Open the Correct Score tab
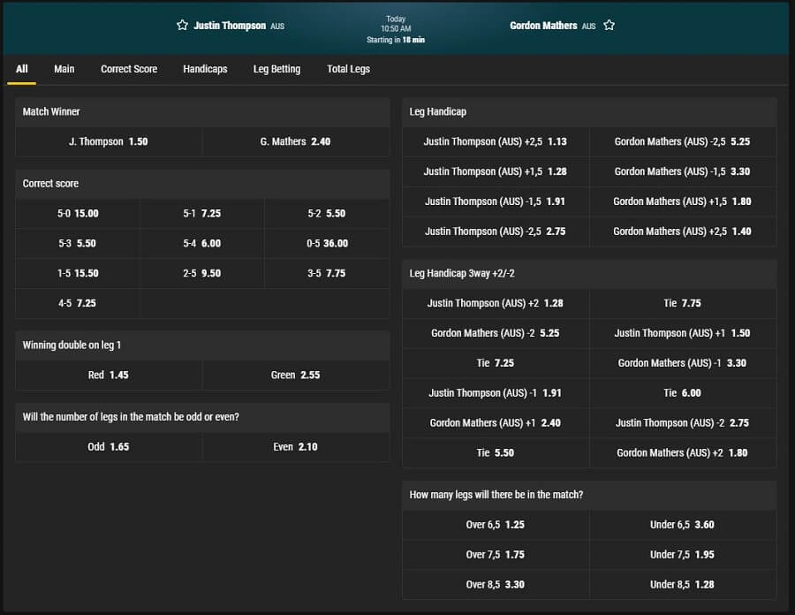The width and height of the screenshot is (795, 615). click(129, 69)
